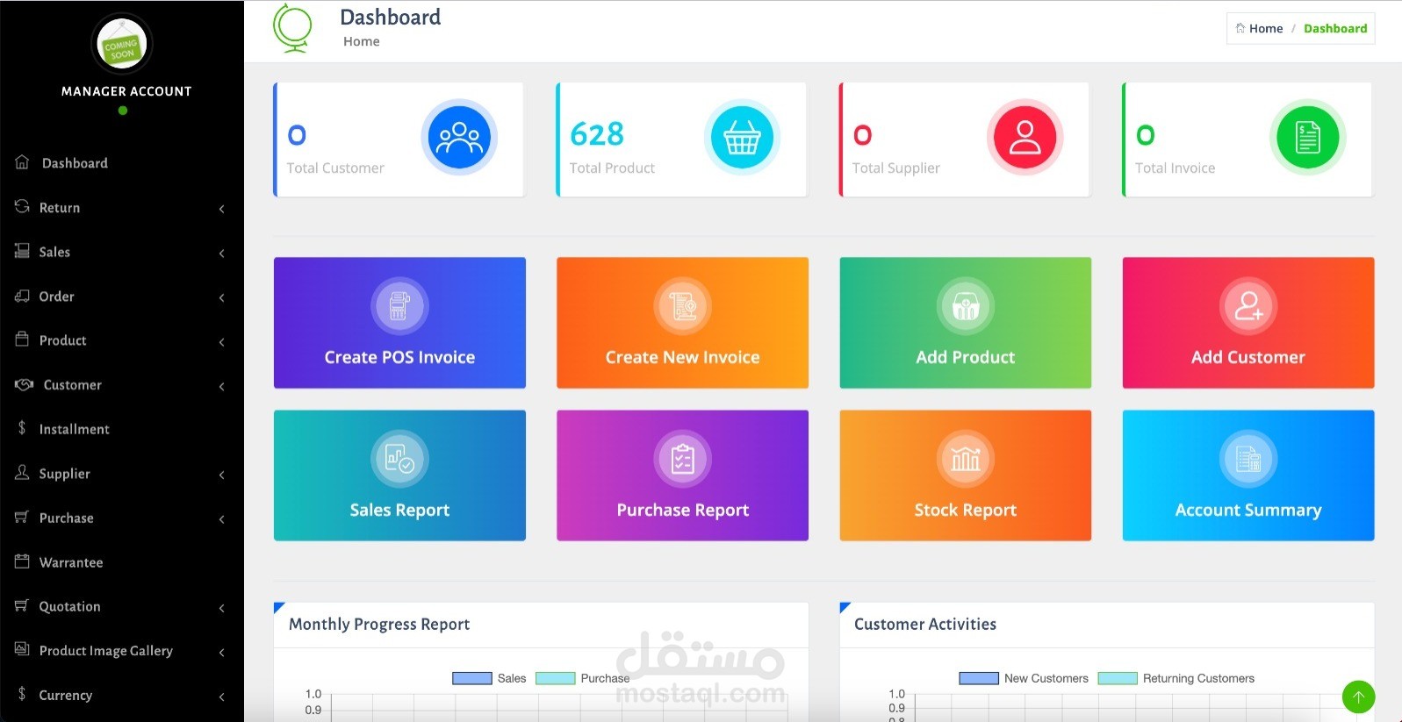Click the green Dashboard breadcrumb link

(1335, 28)
